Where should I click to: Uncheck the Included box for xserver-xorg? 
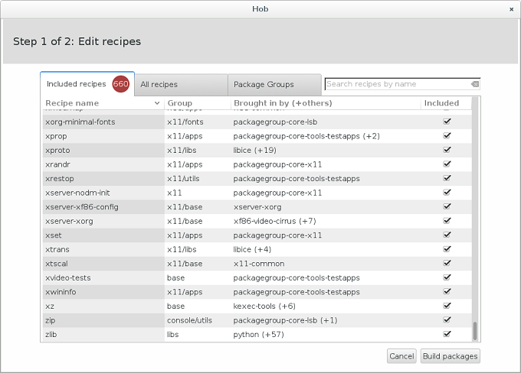coord(447,221)
